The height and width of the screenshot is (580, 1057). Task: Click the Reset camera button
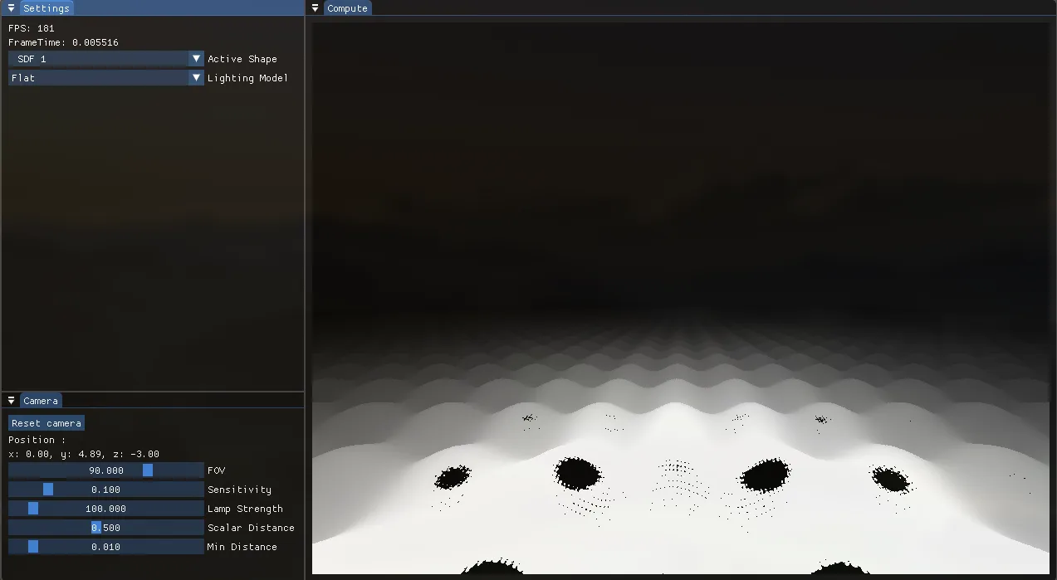pyautogui.click(x=46, y=423)
